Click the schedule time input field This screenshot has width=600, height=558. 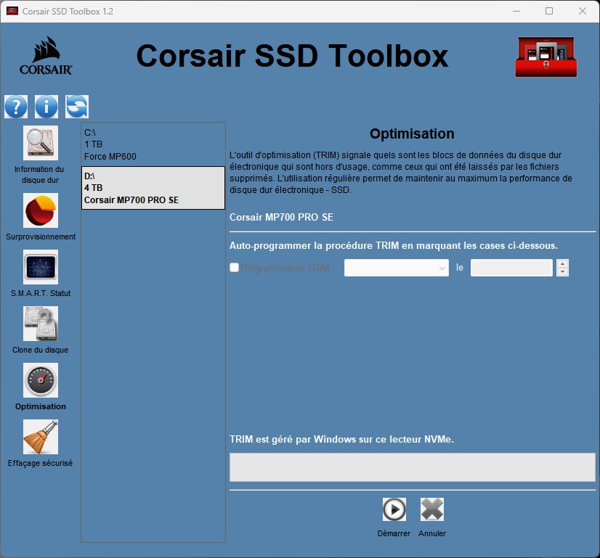click(x=511, y=268)
